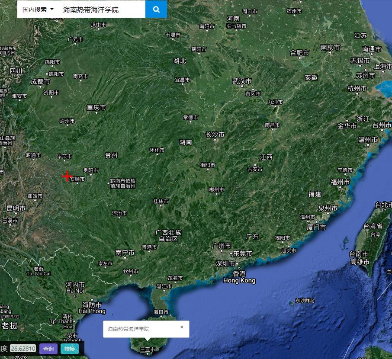Click the 湛江市 map label
Image resolution: width=392 pixels, height=359 pixels.
click(164, 286)
